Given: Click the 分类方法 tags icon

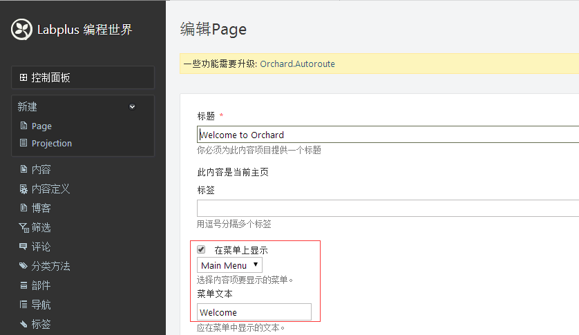Looking at the screenshot, I should click(23, 265).
